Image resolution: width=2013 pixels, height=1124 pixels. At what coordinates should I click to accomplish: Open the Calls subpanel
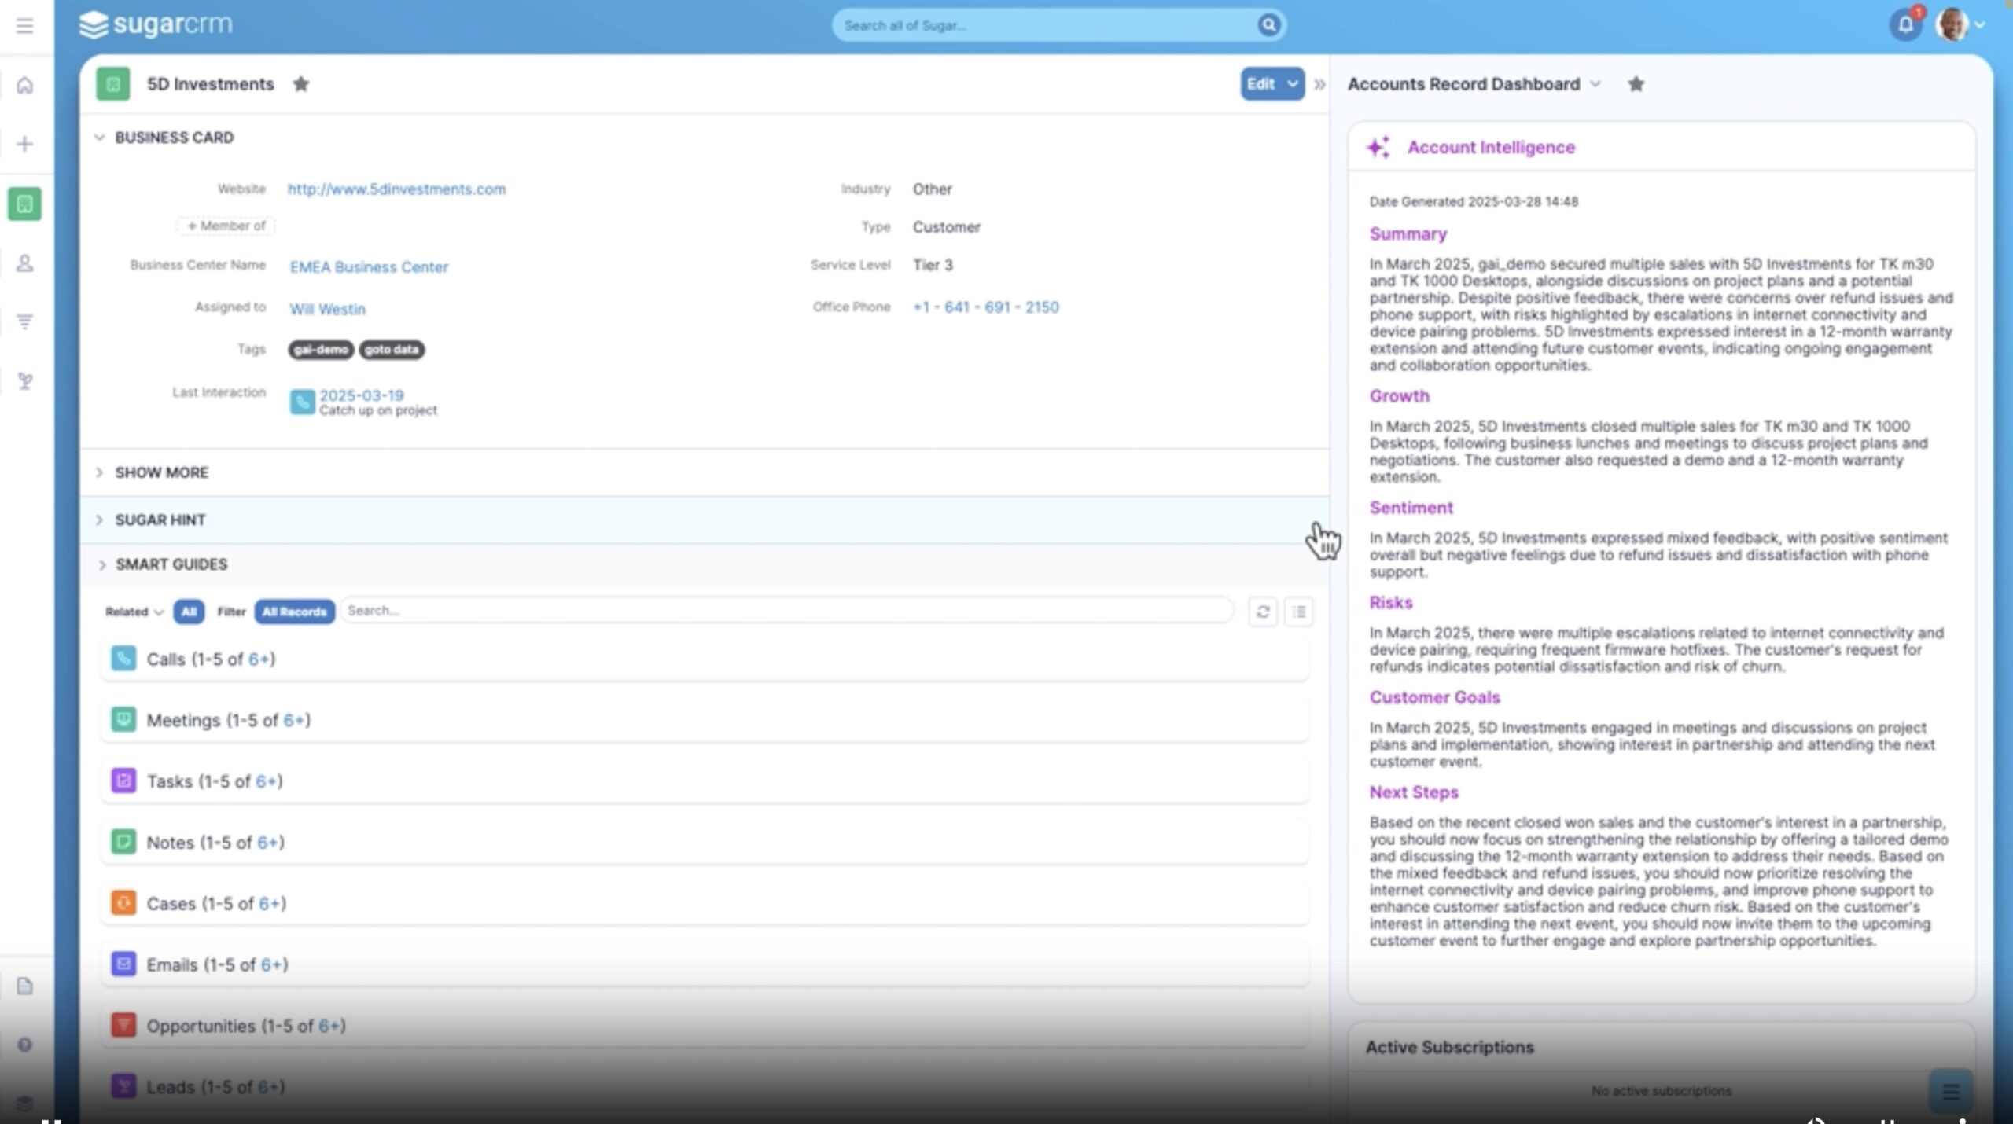pyautogui.click(x=705, y=659)
